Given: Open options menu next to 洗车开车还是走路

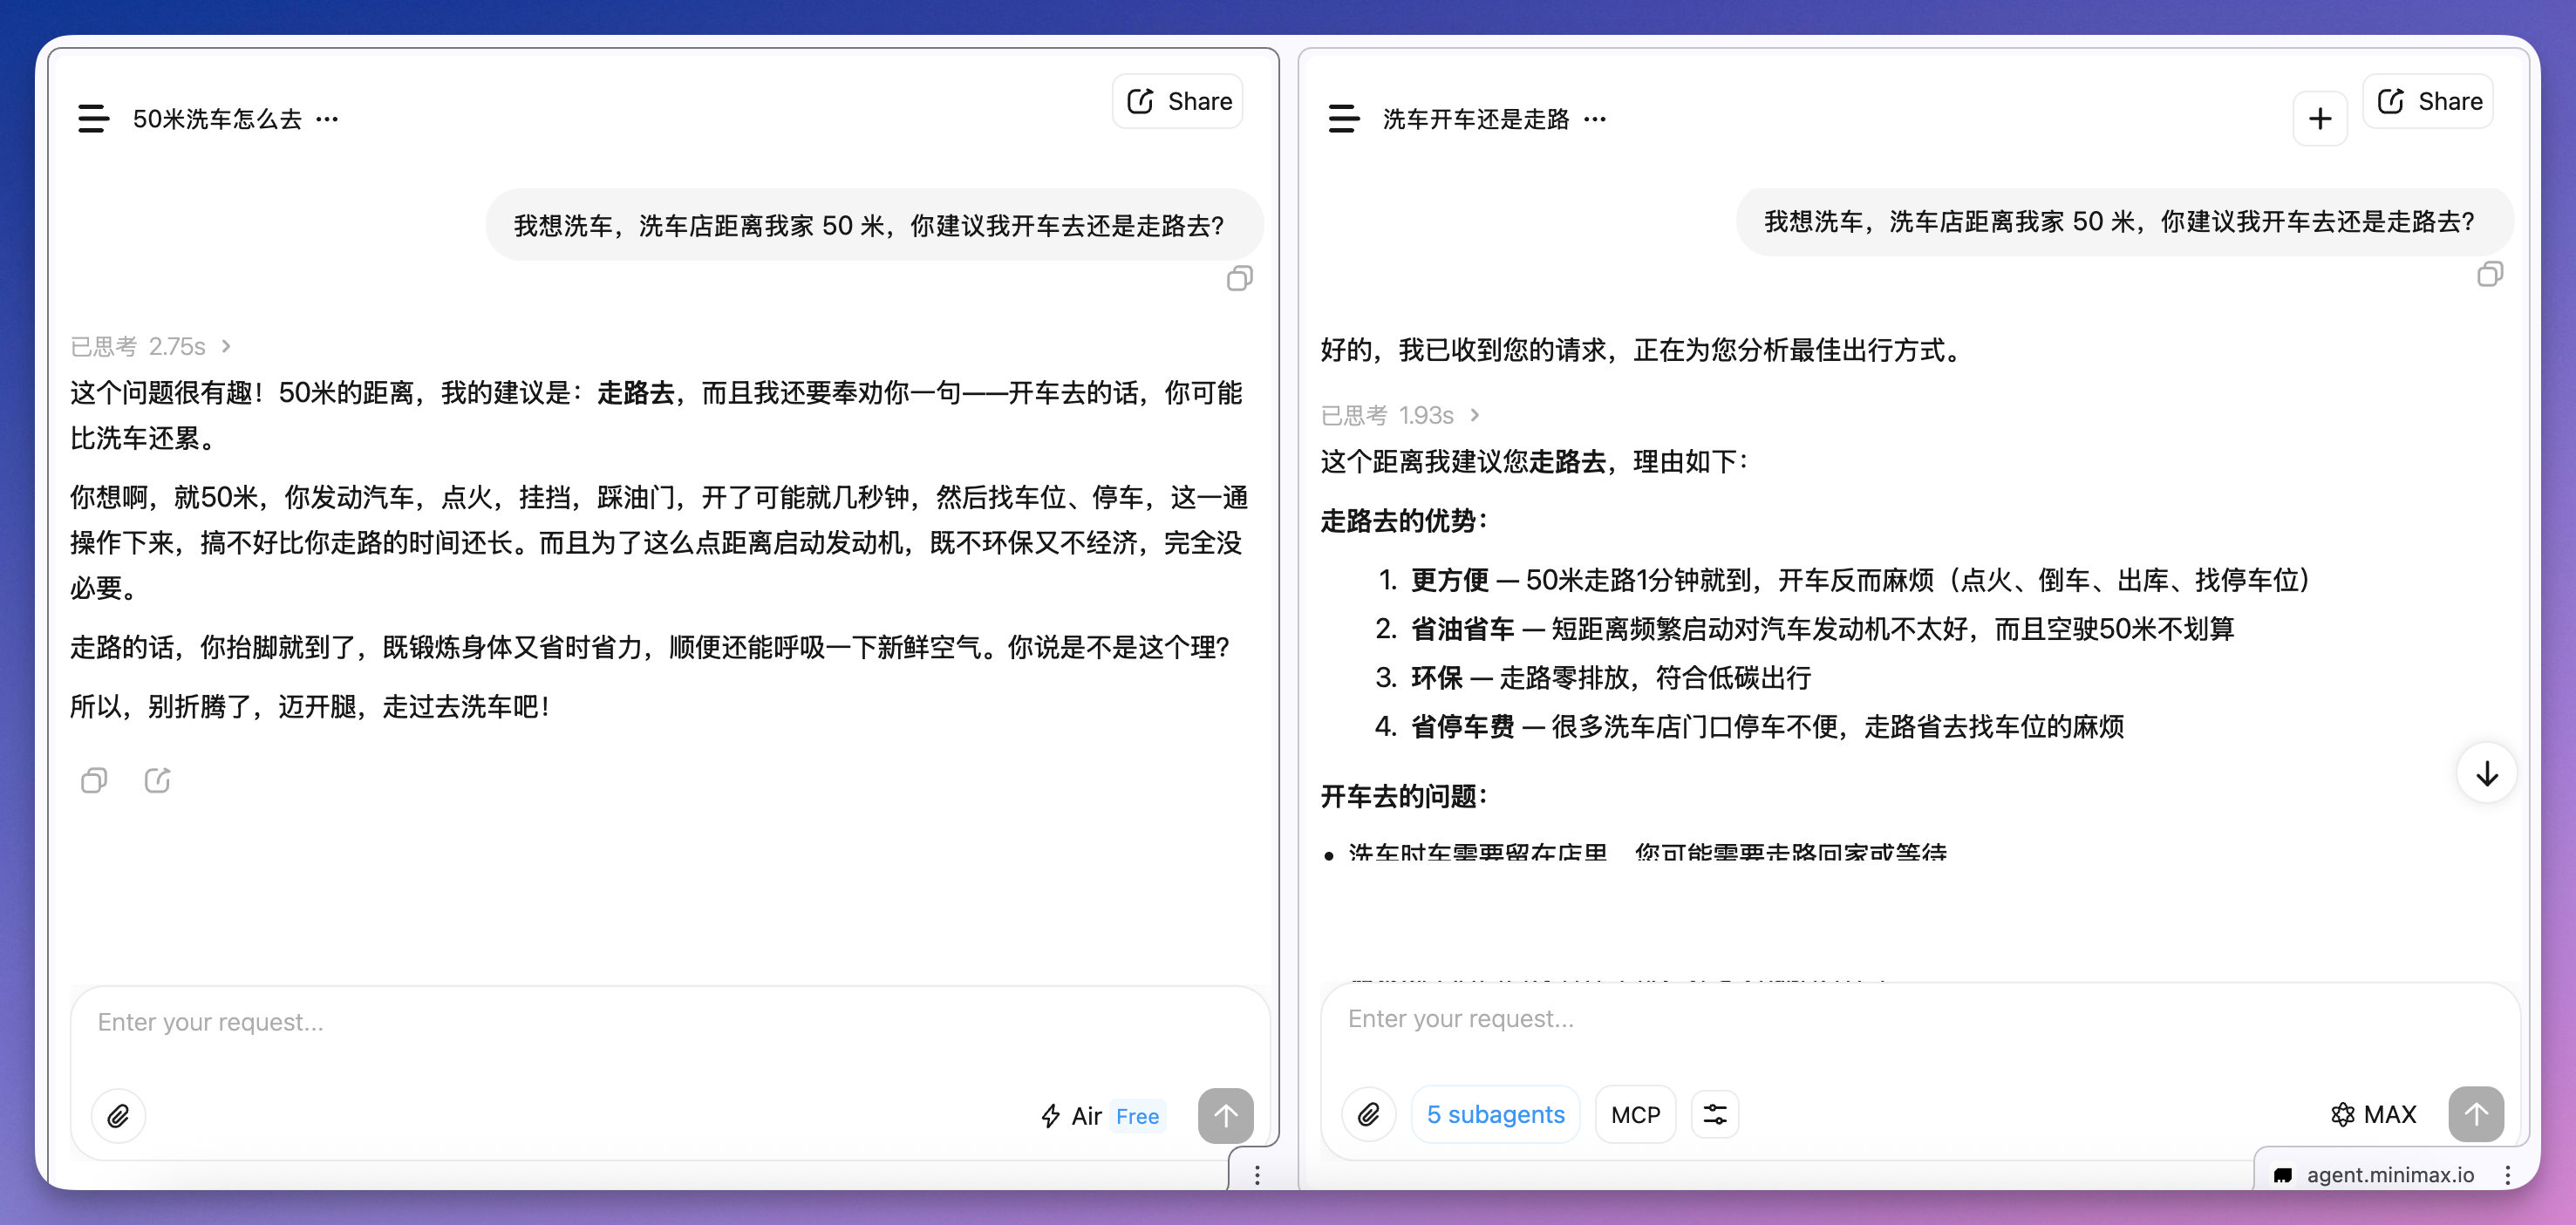Looking at the screenshot, I should [1595, 119].
